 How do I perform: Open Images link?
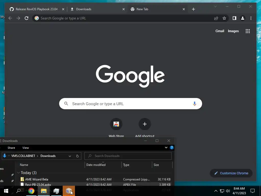pyautogui.click(x=233, y=31)
